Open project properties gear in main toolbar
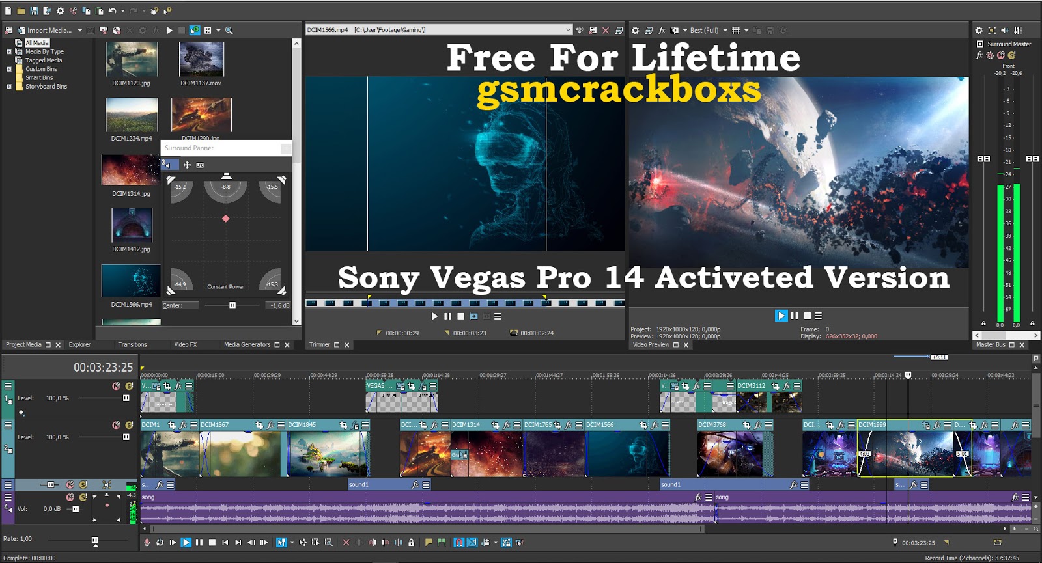Screen dimensions: 1042x563 point(60,11)
